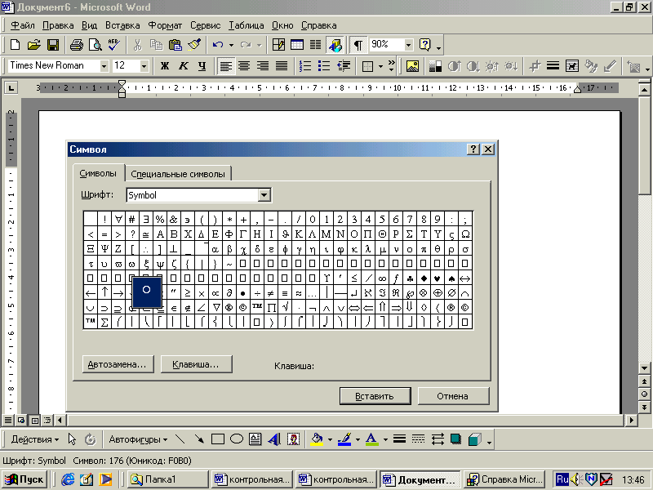Viewport: 653px width, 490px height.
Task: Align text to the left
Action: point(226,66)
